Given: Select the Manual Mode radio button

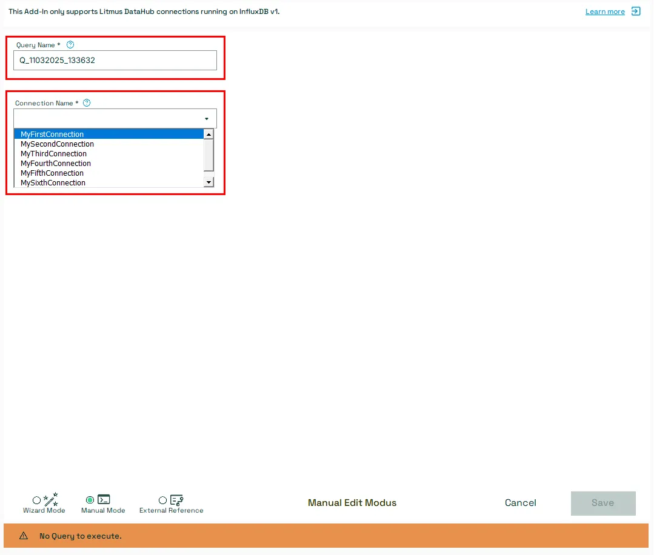Looking at the screenshot, I should click(x=90, y=499).
